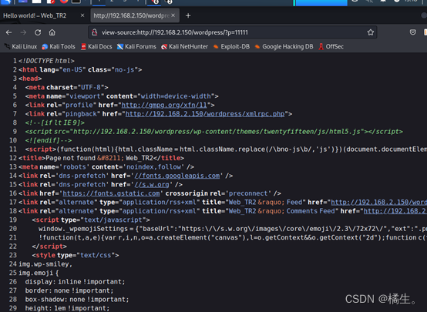Click the <head> tag on line 3

30,79
